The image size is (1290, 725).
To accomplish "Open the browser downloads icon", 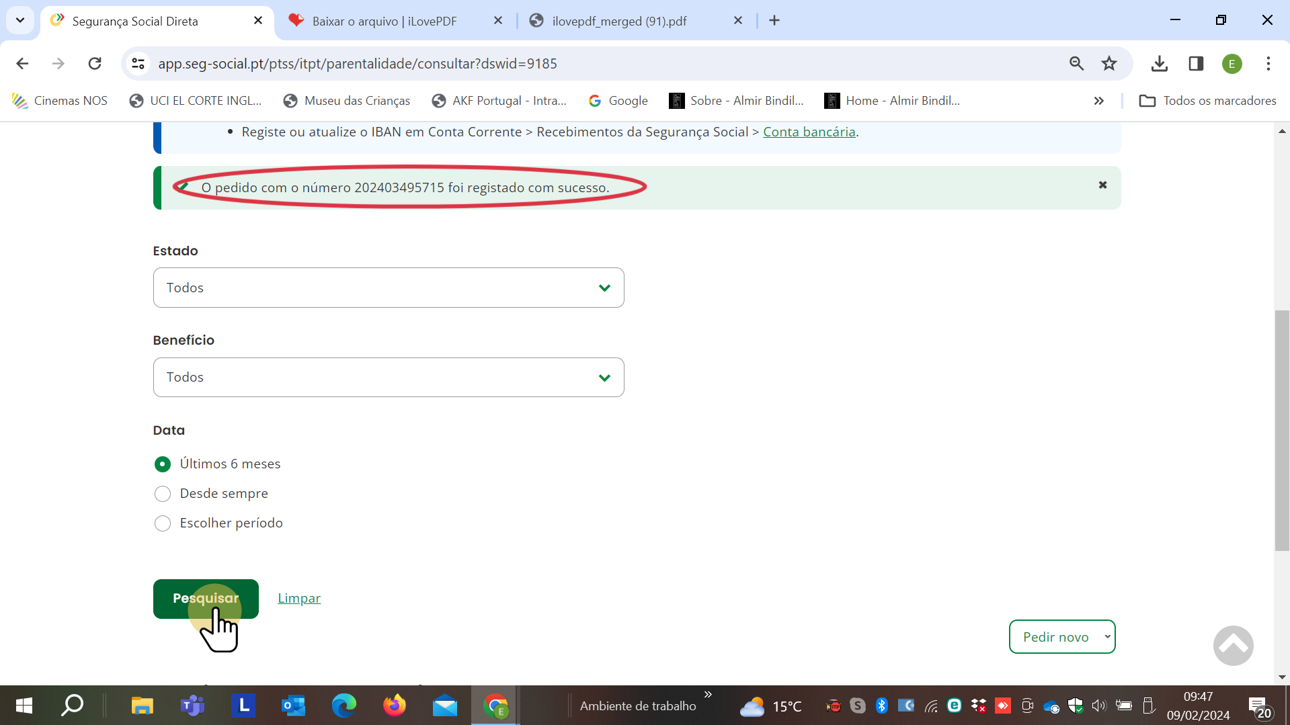I will [1159, 63].
